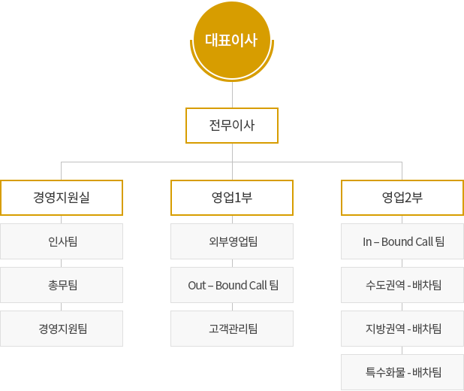This screenshot has height=391, width=464.
Task: Click the 대표이사 gold circle
Action: (232, 41)
